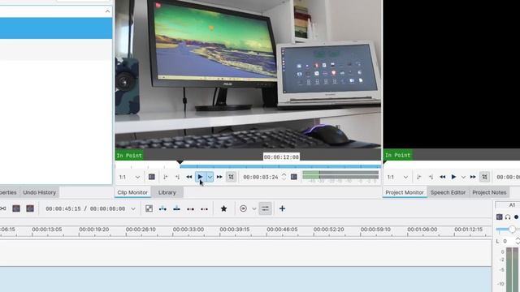520x292 pixels.
Task: Fast forward in the Project Monitor
Action: 473,177
